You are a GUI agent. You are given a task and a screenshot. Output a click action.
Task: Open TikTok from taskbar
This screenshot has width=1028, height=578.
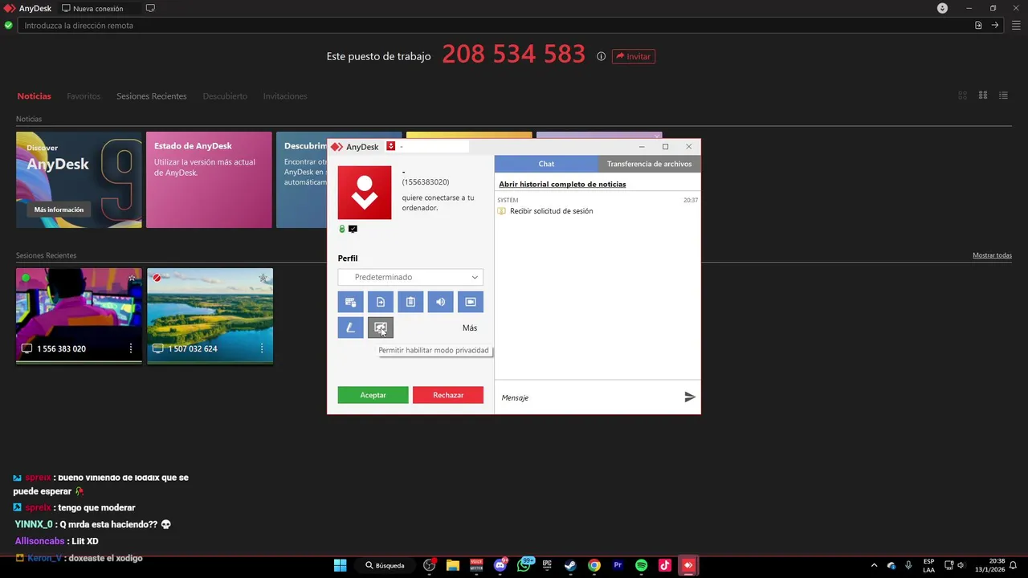tap(665, 565)
